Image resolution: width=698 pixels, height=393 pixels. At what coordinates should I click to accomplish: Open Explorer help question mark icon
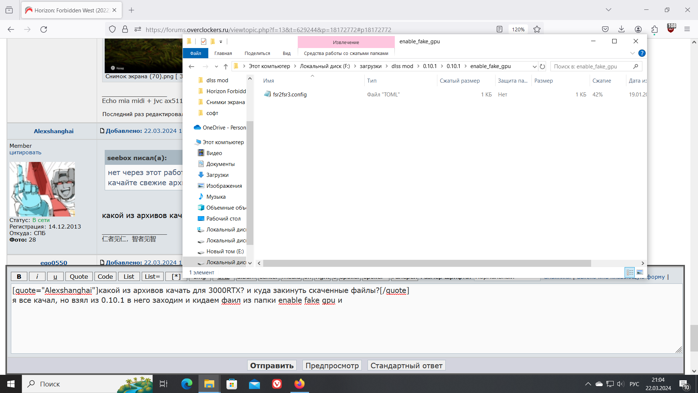(x=642, y=53)
